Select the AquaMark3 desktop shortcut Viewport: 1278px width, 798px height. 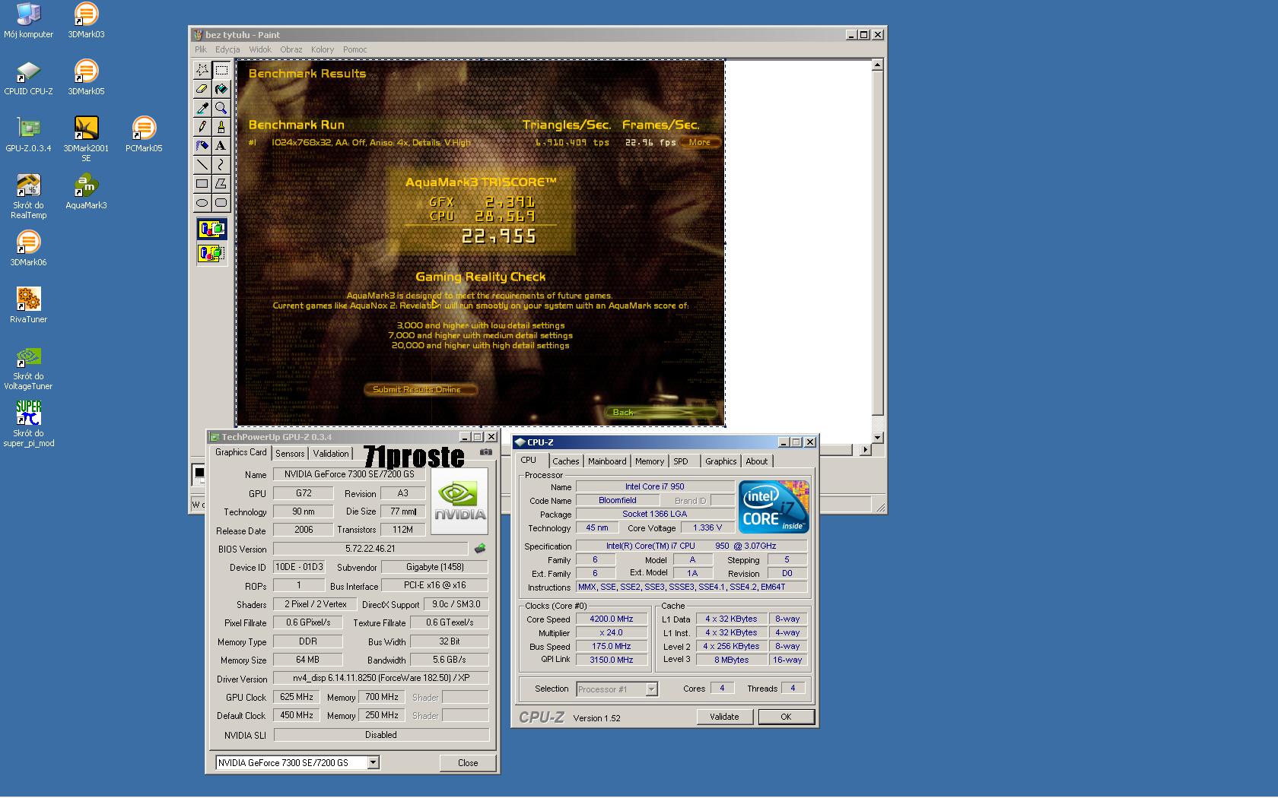point(86,192)
